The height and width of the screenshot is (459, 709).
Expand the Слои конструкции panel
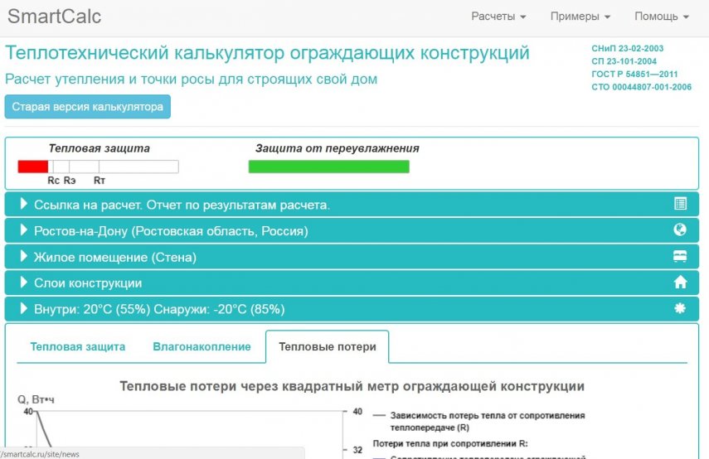(x=88, y=283)
